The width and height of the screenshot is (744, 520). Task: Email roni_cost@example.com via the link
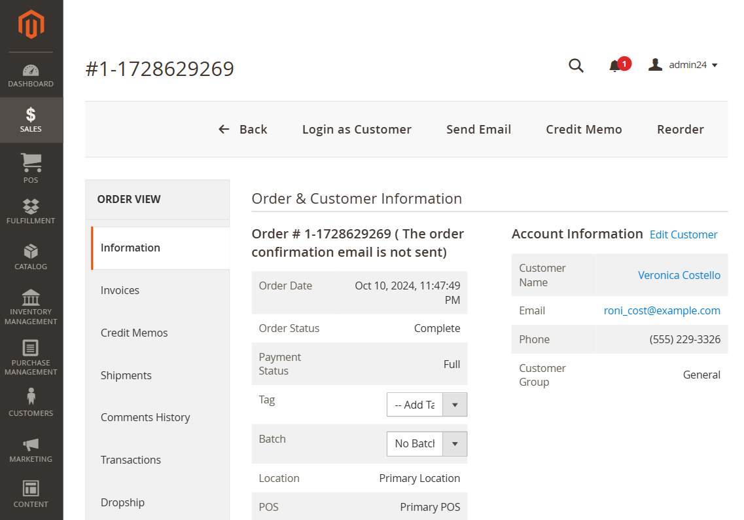(x=662, y=310)
